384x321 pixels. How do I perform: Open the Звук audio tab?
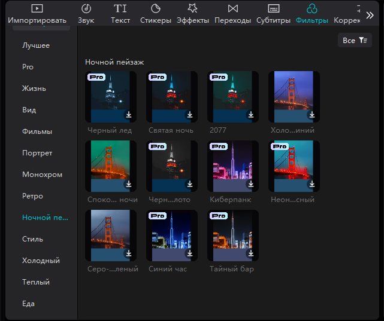click(x=86, y=14)
